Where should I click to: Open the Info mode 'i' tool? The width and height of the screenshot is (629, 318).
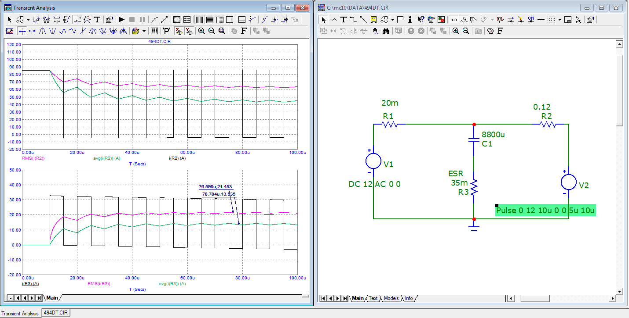410,20
